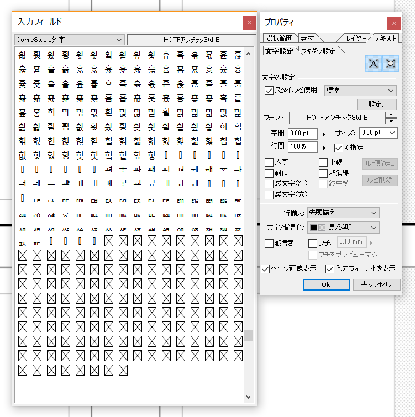Viewport: 415px width, 417px height.
Task: Open the ComicStudio外字 dropdown
Action: [x=69, y=40]
